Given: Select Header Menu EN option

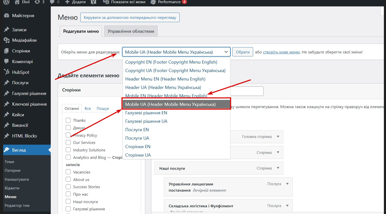Looking at the screenshot, I should click(x=176, y=79).
